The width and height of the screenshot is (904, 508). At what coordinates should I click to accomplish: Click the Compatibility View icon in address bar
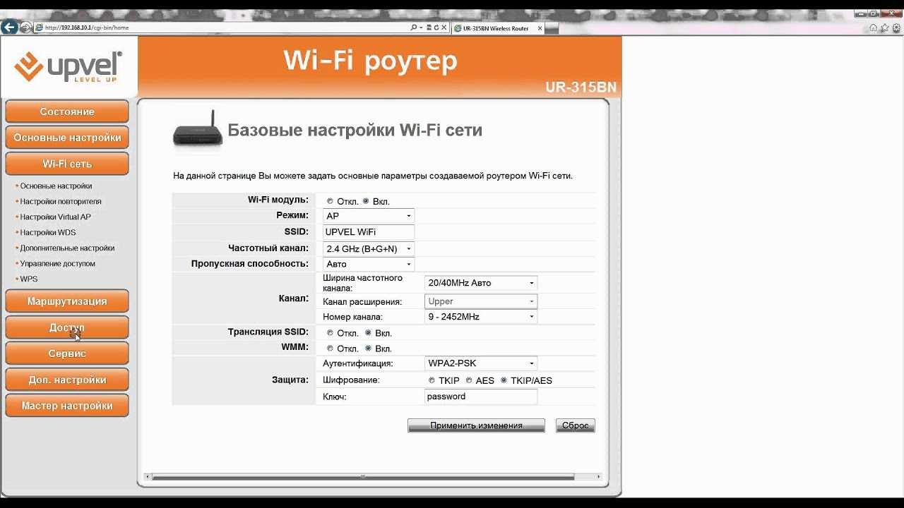coord(429,28)
